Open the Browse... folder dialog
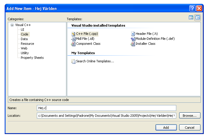Viewport: 209px width, 139px height. [x=190, y=116]
